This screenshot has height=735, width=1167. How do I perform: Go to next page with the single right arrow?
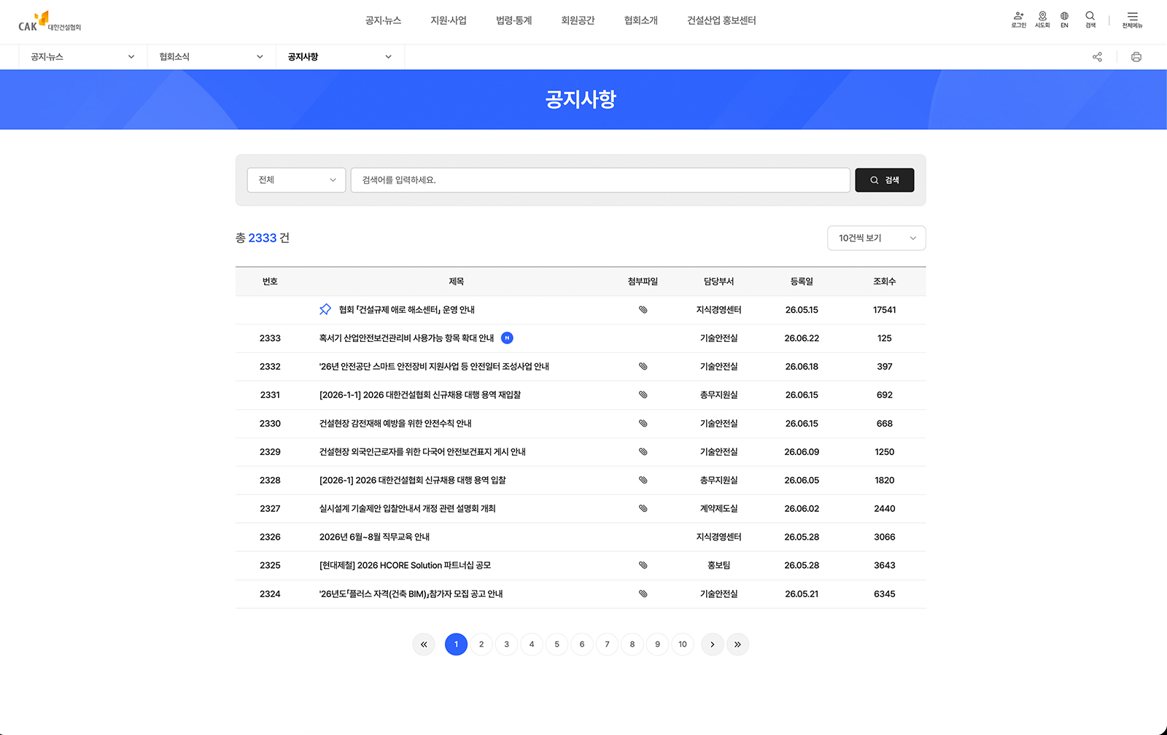[713, 645]
